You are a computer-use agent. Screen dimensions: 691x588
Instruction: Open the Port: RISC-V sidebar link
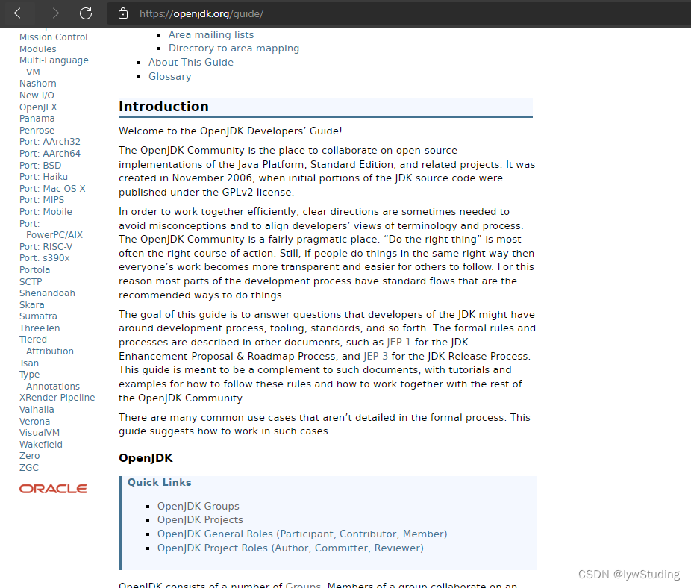click(x=46, y=247)
